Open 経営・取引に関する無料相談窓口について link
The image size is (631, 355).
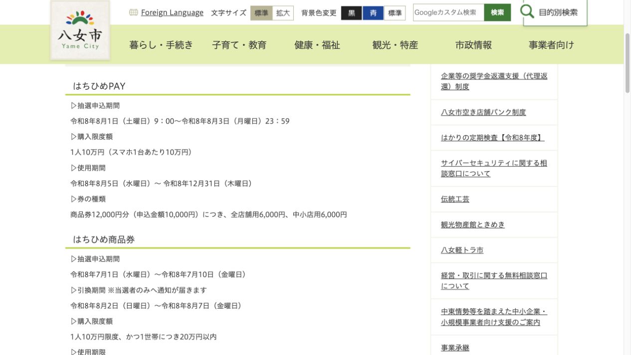coord(494,281)
